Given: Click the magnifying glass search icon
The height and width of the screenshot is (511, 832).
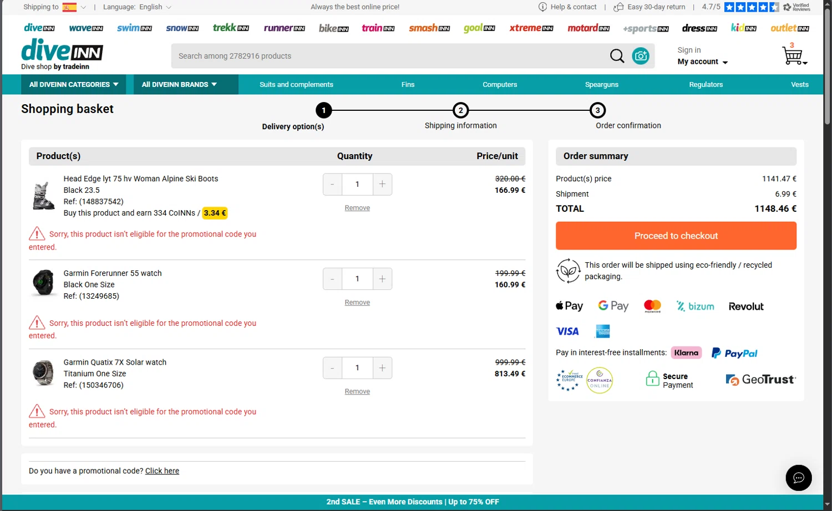Looking at the screenshot, I should point(617,56).
